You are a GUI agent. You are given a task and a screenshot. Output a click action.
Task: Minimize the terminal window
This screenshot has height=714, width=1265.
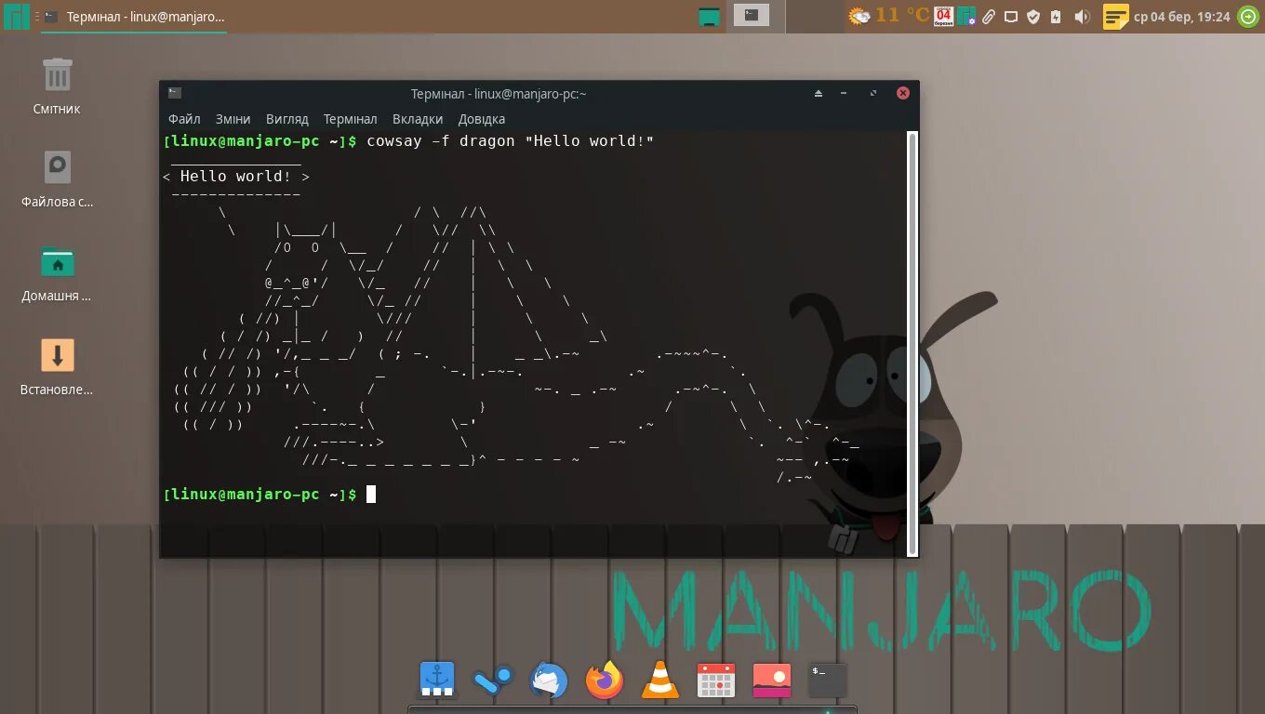[x=844, y=93]
